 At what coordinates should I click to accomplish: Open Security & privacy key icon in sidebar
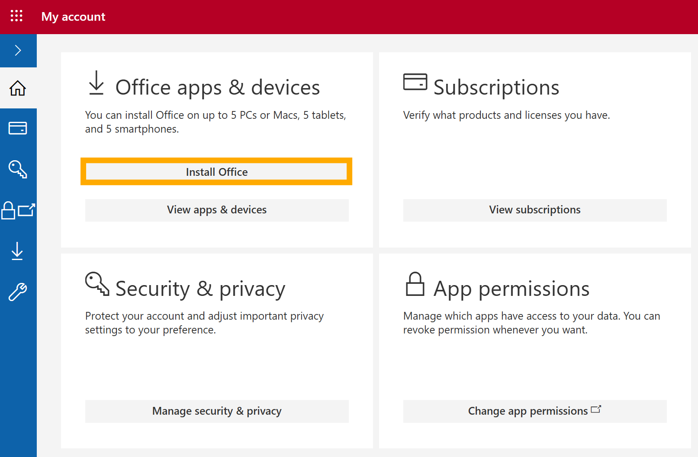18,169
